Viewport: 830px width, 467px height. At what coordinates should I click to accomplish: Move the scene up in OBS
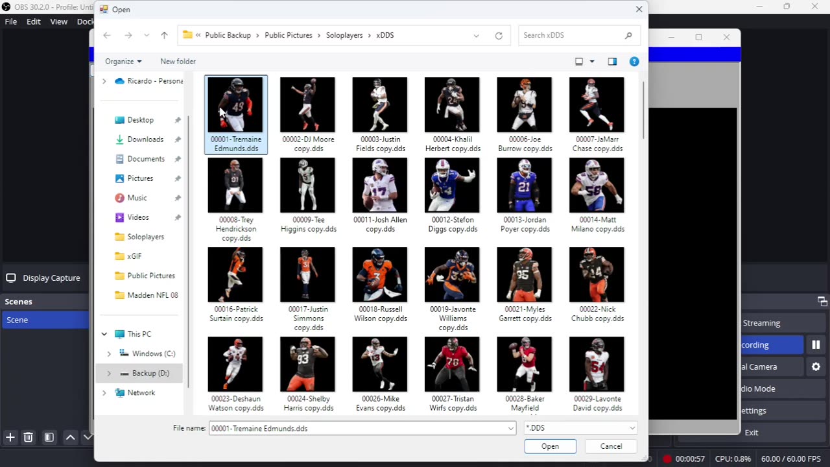coord(70,437)
